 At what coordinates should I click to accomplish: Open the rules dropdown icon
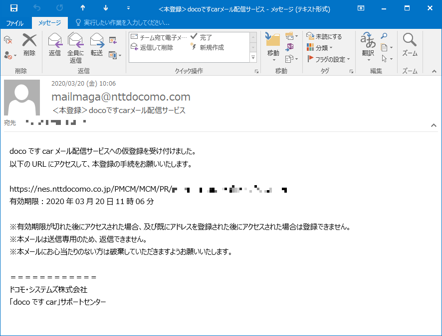pyautogui.click(x=291, y=36)
